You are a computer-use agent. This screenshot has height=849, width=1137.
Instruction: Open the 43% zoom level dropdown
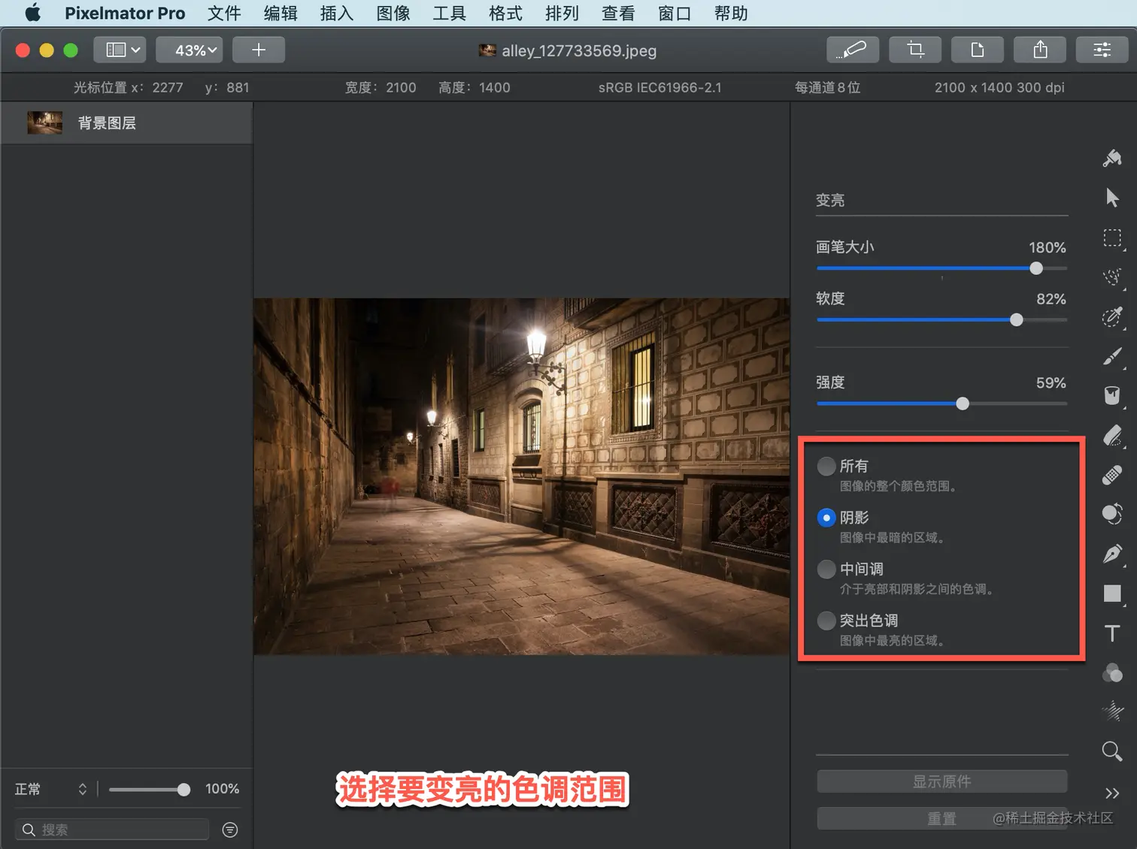[x=189, y=50]
